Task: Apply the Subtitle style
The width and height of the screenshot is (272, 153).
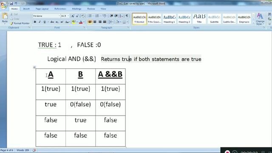Action: (214, 19)
